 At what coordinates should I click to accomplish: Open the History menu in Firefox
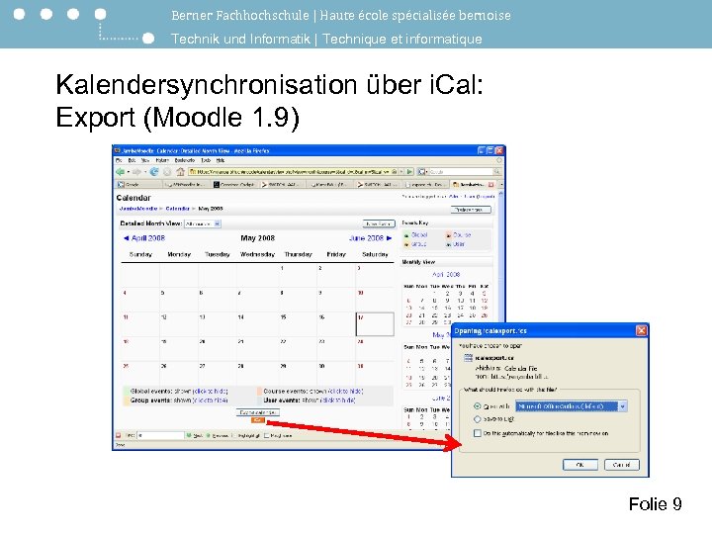tap(162, 160)
